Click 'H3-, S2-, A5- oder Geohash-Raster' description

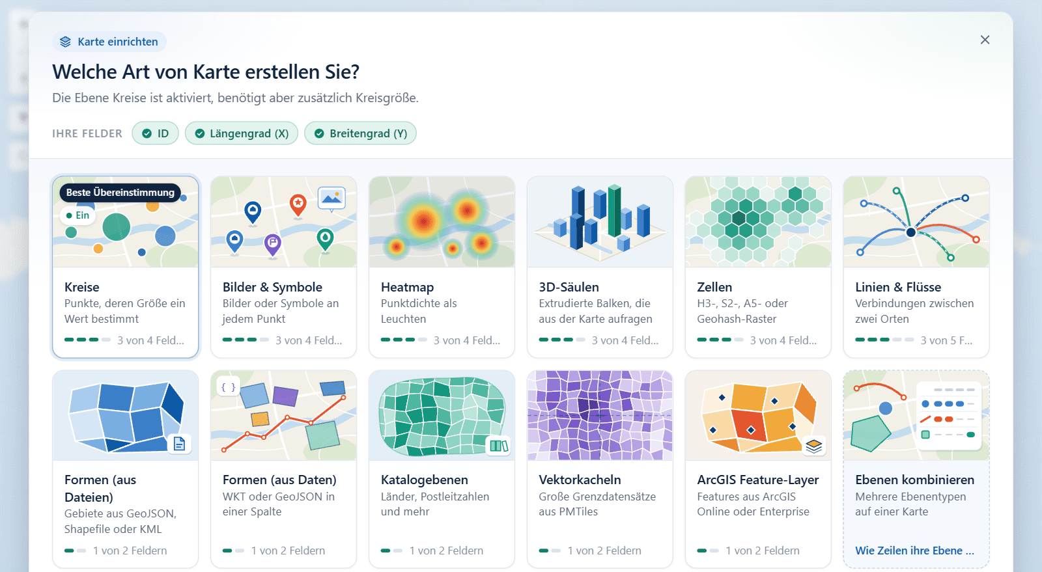[742, 311]
